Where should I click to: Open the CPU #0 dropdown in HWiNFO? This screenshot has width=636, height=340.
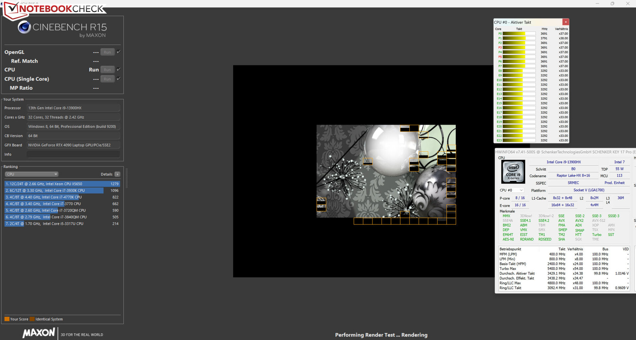click(x=511, y=190)
